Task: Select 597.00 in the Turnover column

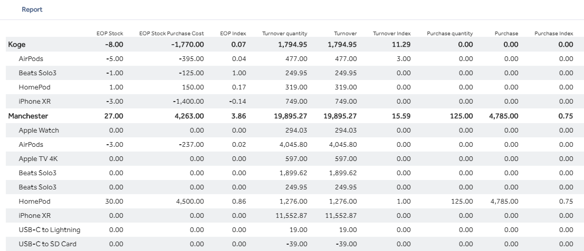Action: [346, 159]
